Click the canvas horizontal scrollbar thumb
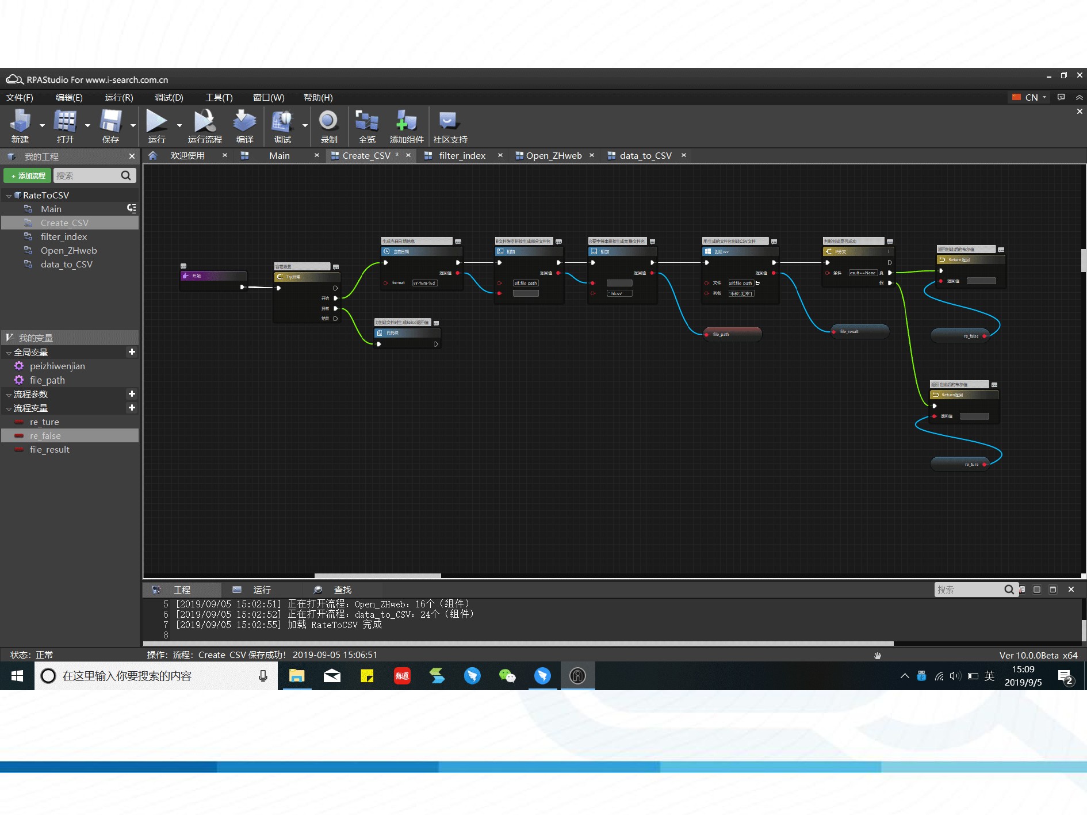Image resolution: width=1087 pixels, height=815 pixels. (x=377, y=575)
